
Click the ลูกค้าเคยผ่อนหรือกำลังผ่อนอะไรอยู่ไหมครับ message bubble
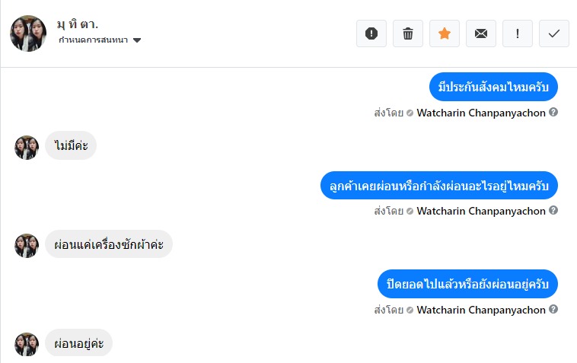439,185
